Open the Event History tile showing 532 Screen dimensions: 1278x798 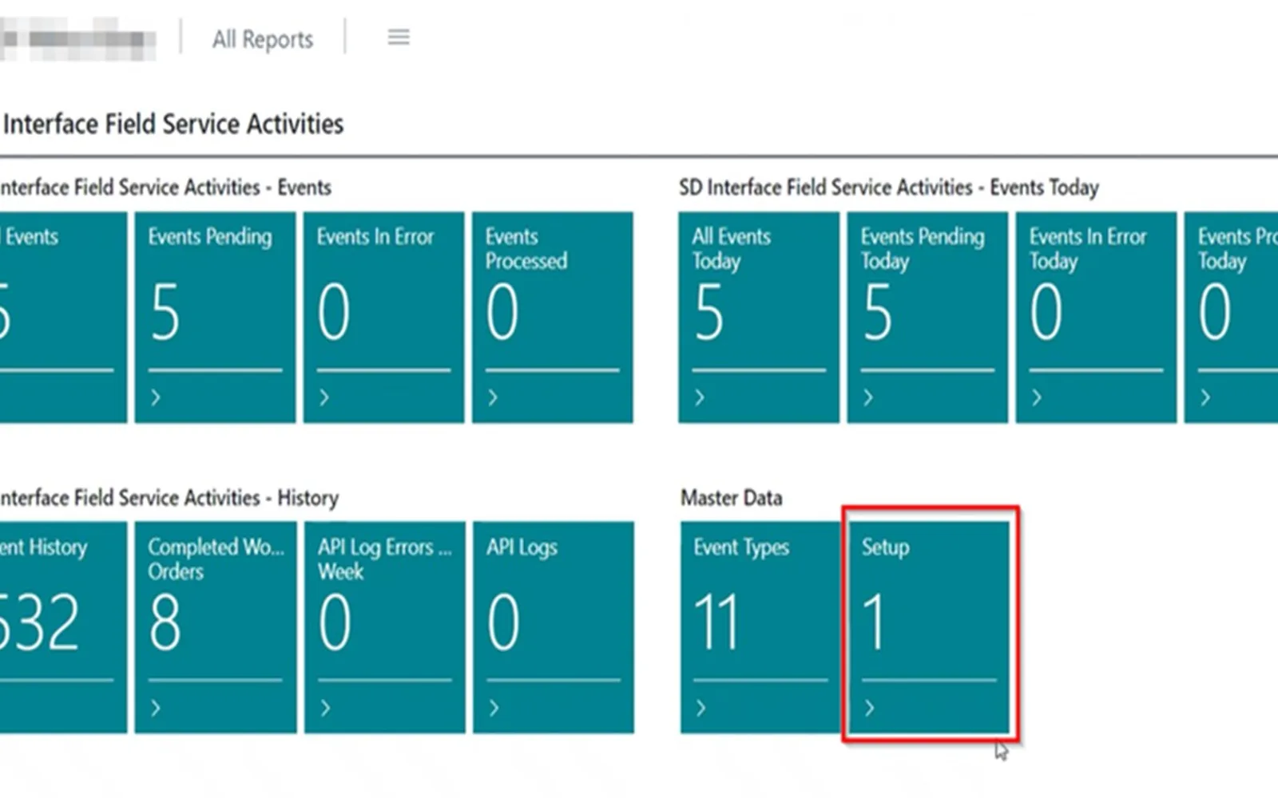point(63,627)
